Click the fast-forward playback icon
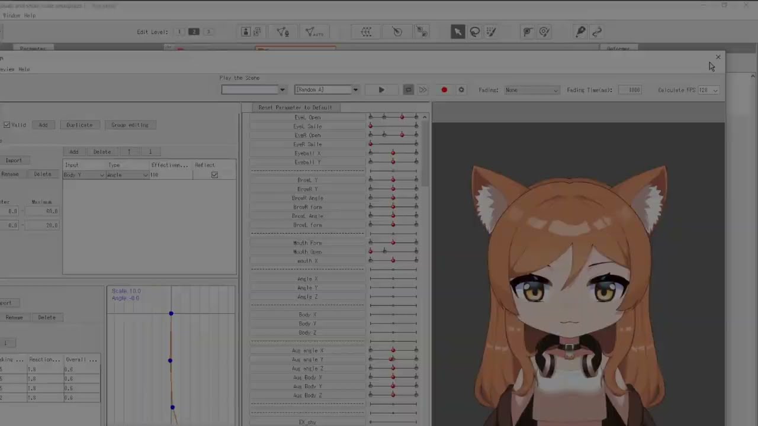Viewport: 758px width, 426px height. click(423, 90)
